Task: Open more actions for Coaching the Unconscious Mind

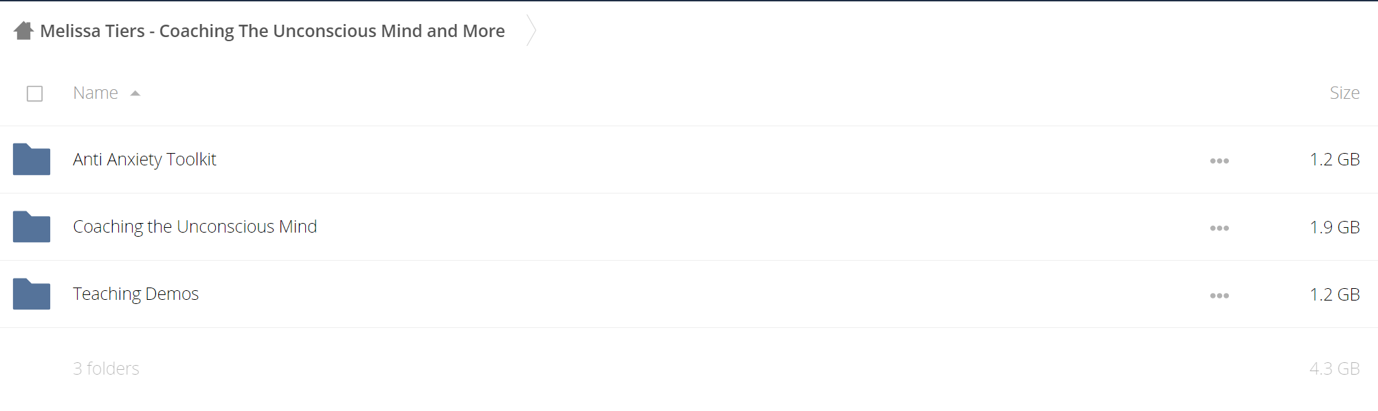Action: 1219,228
